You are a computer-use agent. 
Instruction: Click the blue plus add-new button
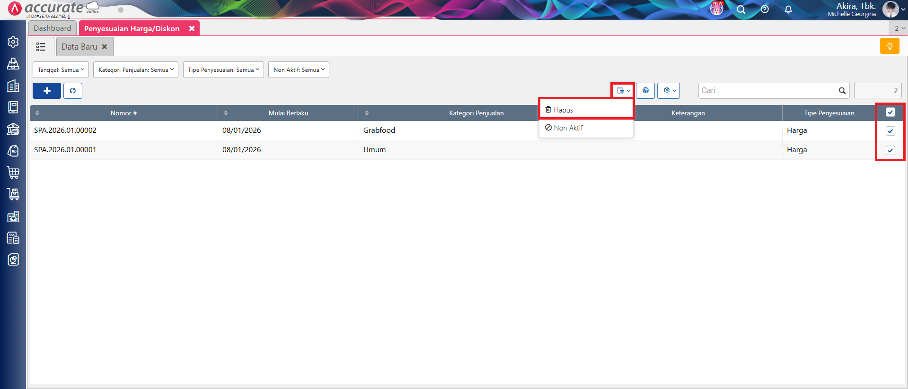47,91
